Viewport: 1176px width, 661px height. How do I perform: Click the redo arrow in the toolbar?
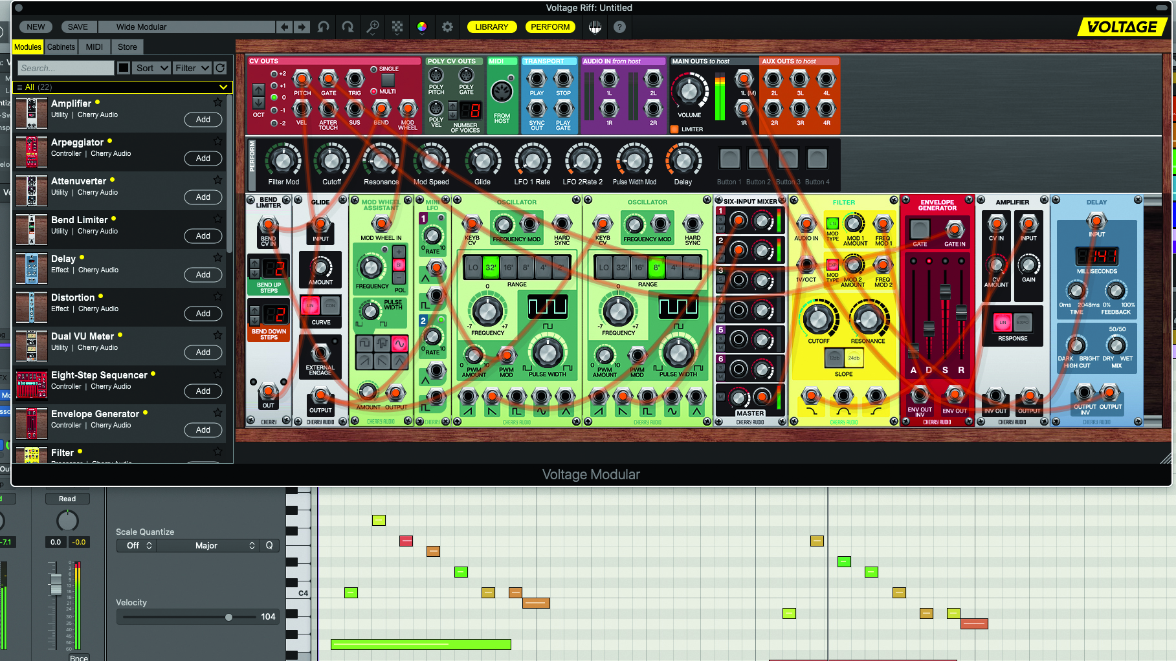348,27
